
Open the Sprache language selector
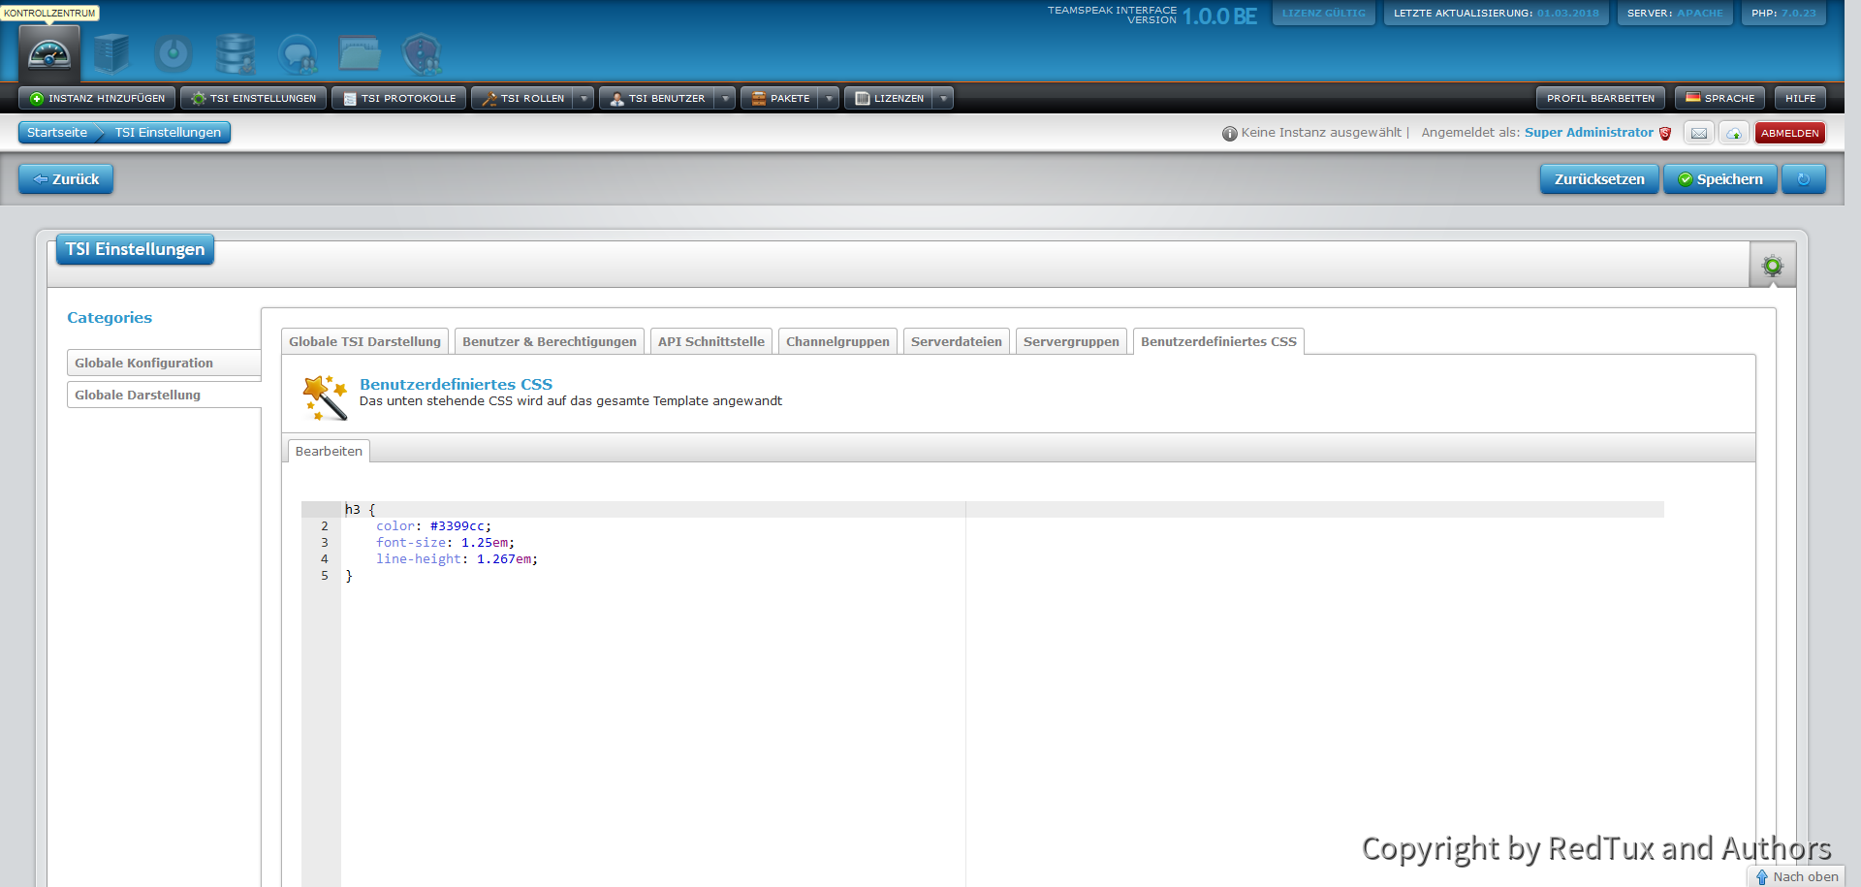[x=1719, y=98]
